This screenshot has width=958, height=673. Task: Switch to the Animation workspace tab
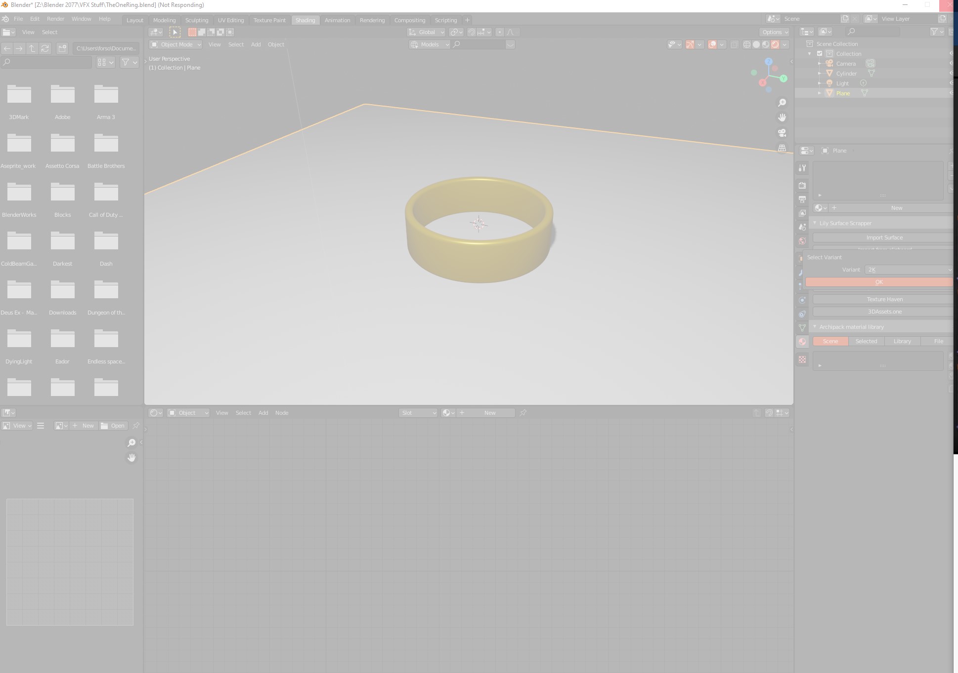(x=337, y=20)
